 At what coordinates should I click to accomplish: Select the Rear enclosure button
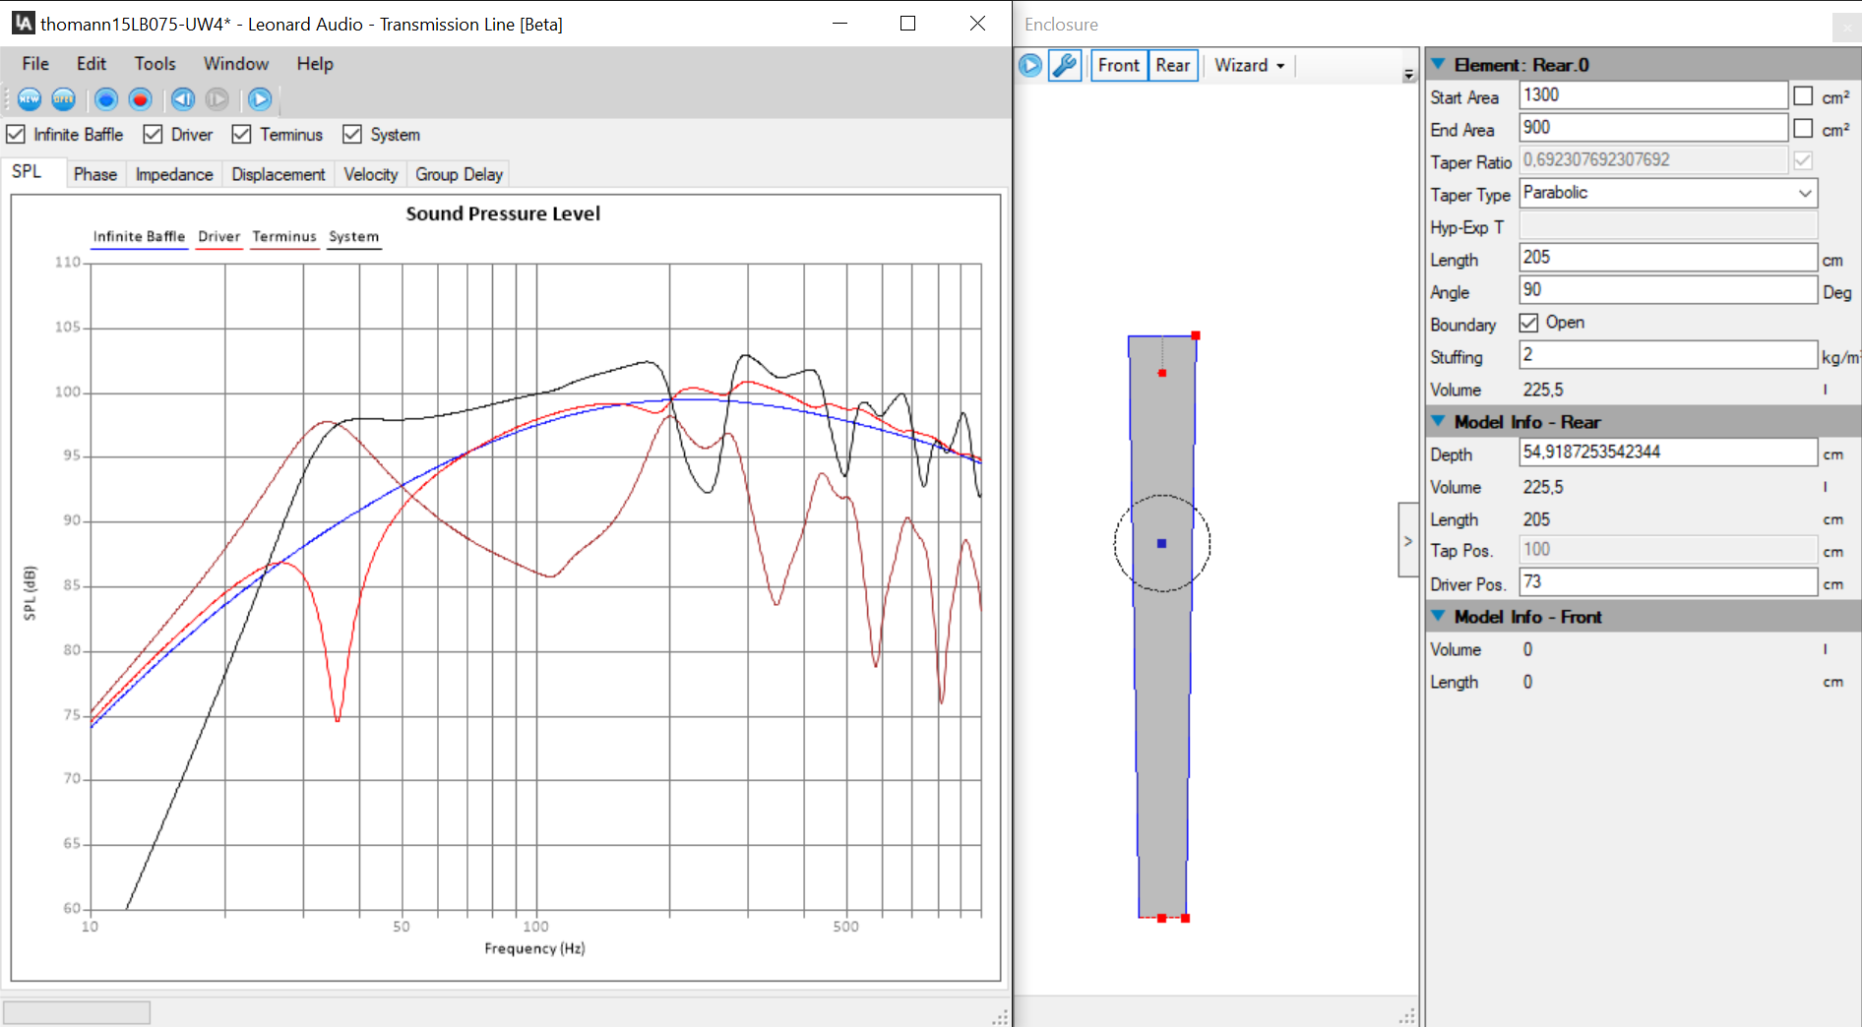pos(1172,66)
